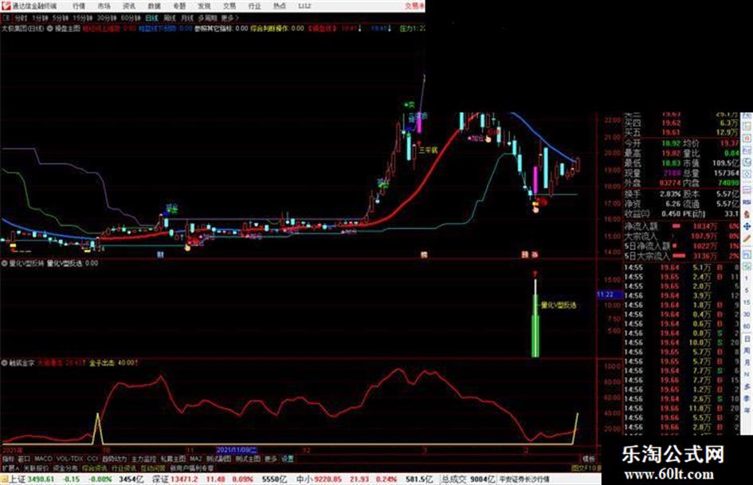Image resolution: width=753 pixels, height=485 pixels.
Task: Select the 月线 monthly chart tab
Action: click(186, 18)
